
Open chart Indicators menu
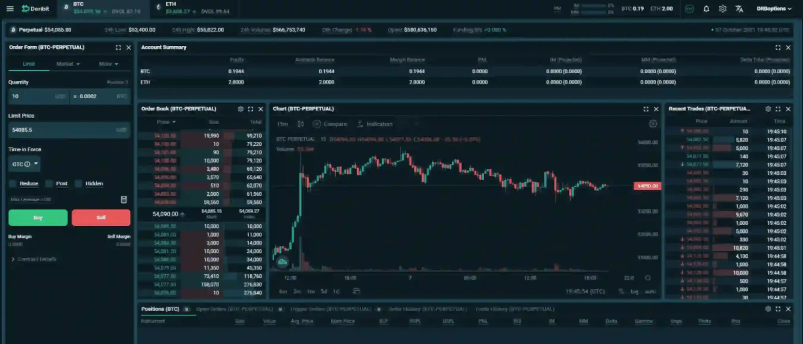(x=375, y=124)
